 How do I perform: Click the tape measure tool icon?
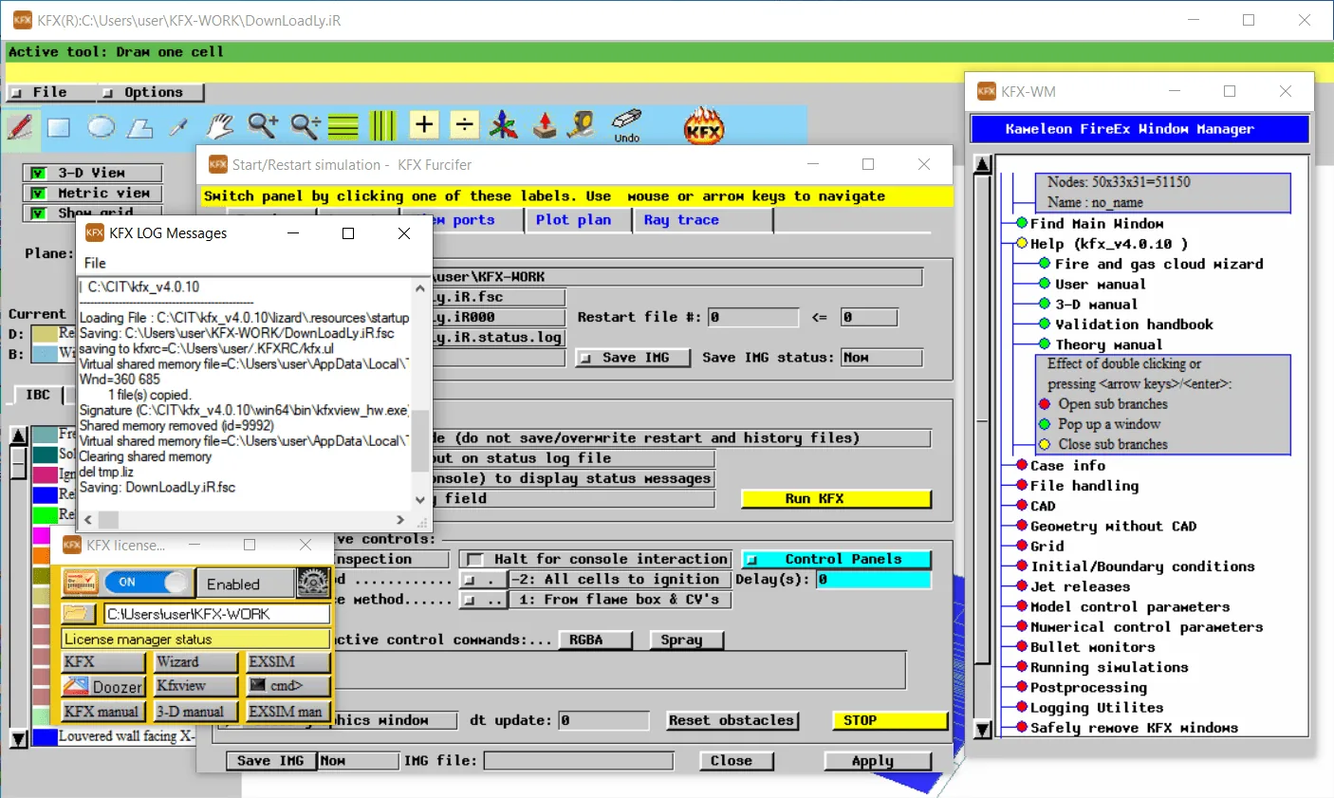pos(581,124)
